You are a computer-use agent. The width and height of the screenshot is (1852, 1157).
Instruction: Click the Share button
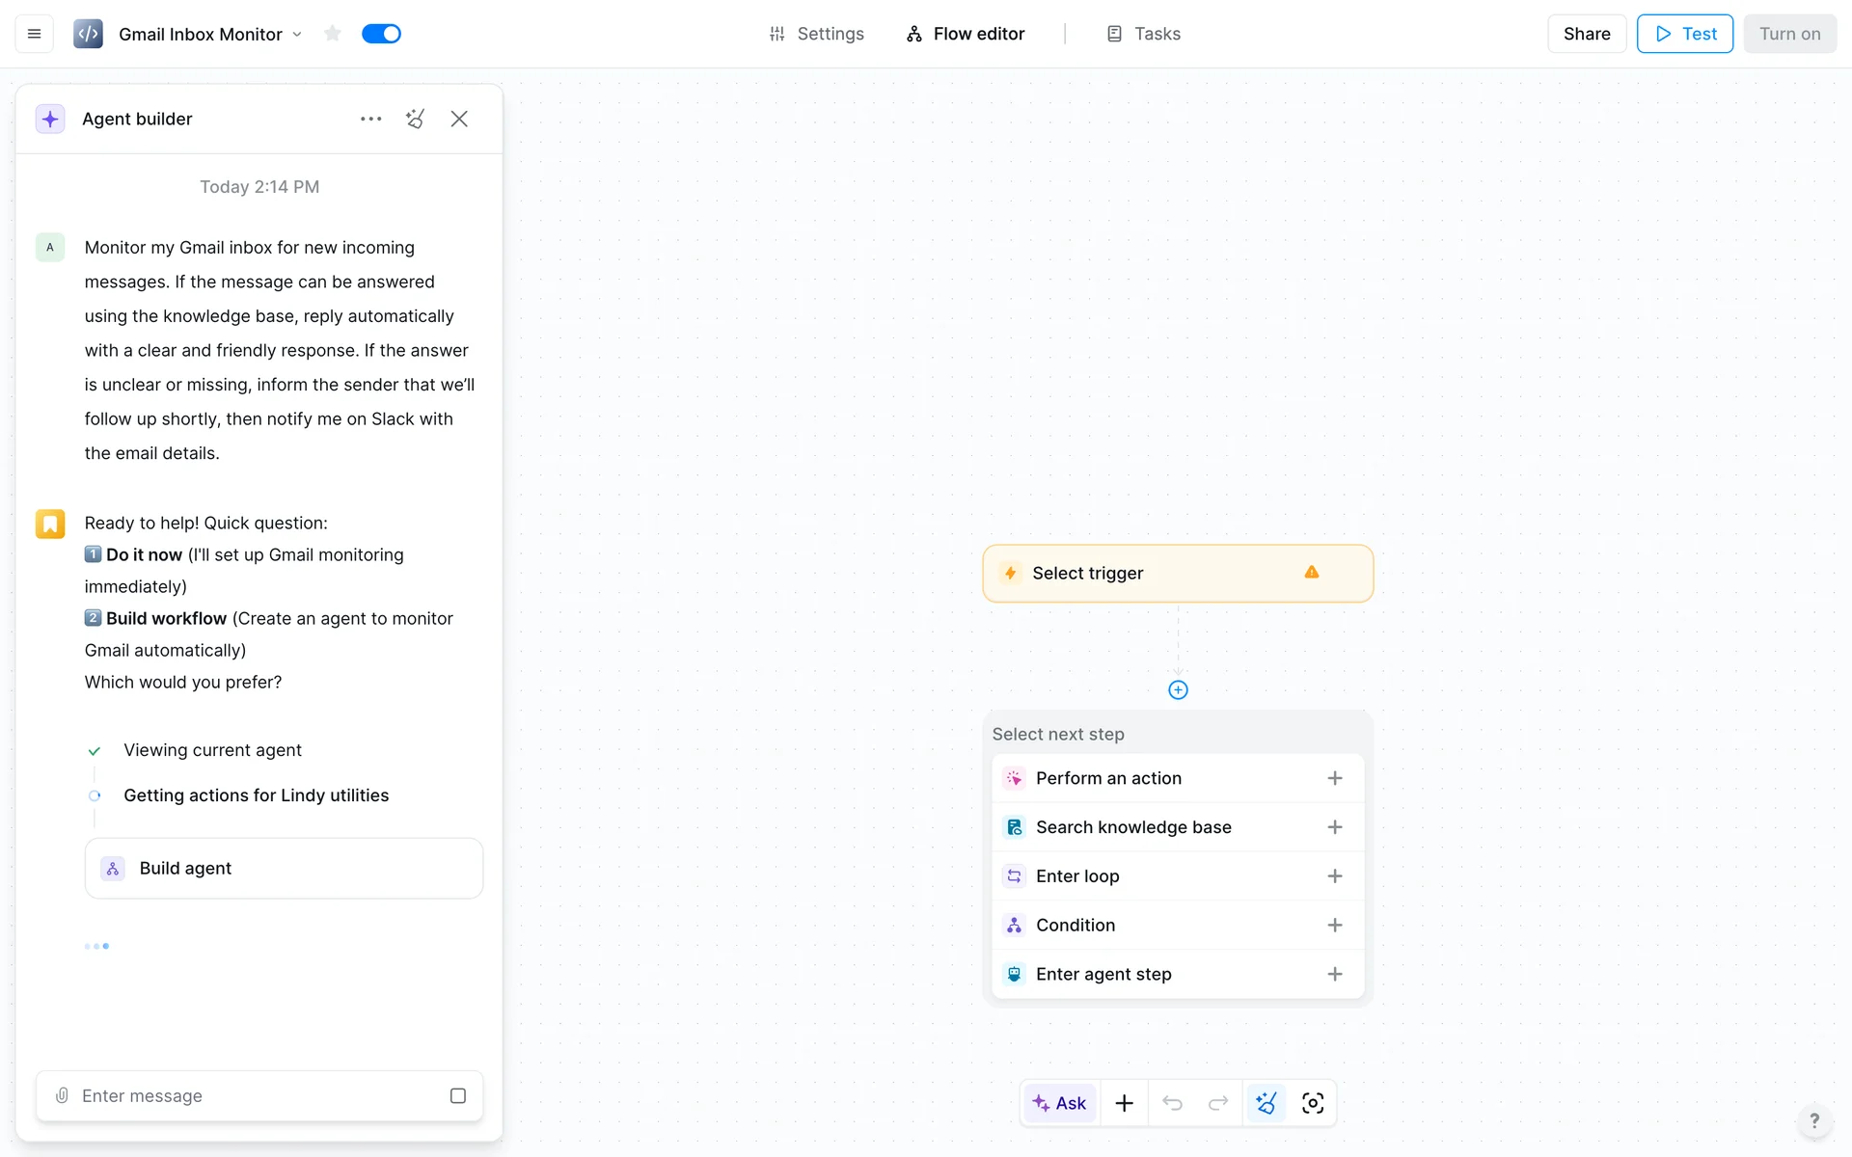tap(1586, 34)
